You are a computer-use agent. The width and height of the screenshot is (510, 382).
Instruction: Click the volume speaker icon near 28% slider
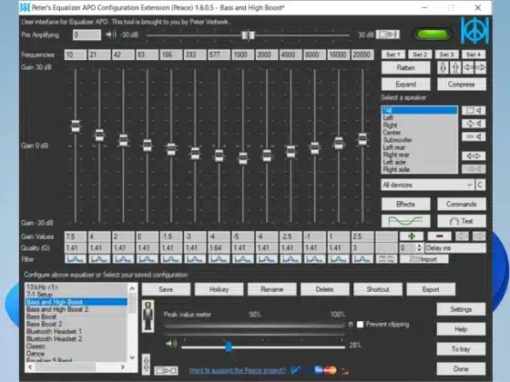click(x=171, y=344)
